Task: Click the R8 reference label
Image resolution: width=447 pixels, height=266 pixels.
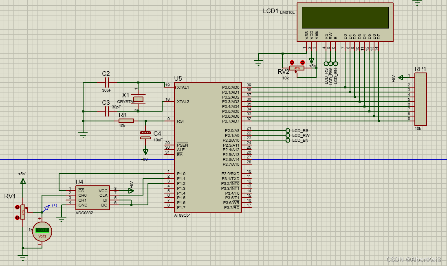Action: coord(123,115)
